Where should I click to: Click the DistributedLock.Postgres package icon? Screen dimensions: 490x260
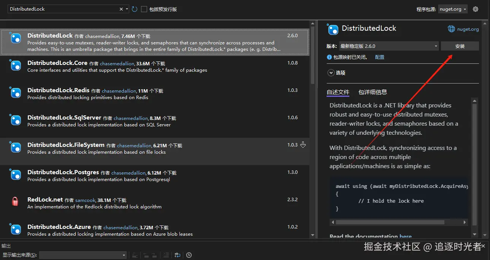coord(15,175)
